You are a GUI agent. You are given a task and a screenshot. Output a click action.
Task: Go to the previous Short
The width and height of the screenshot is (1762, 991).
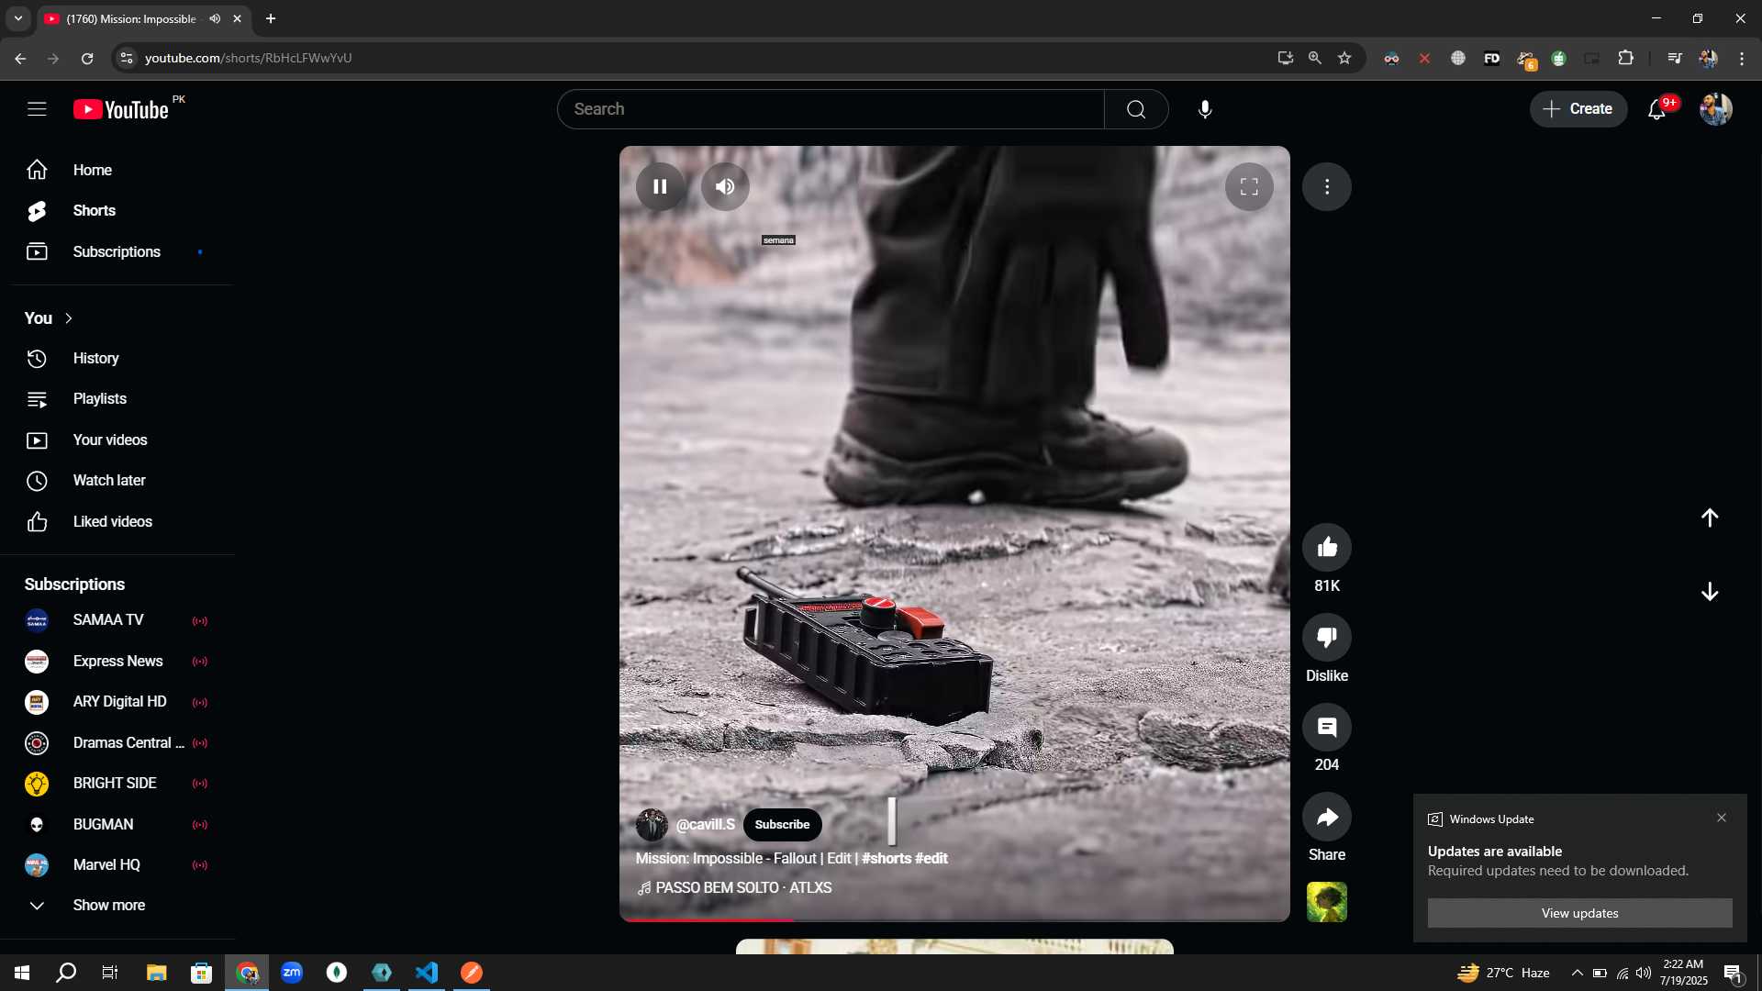click(1710, 518)
